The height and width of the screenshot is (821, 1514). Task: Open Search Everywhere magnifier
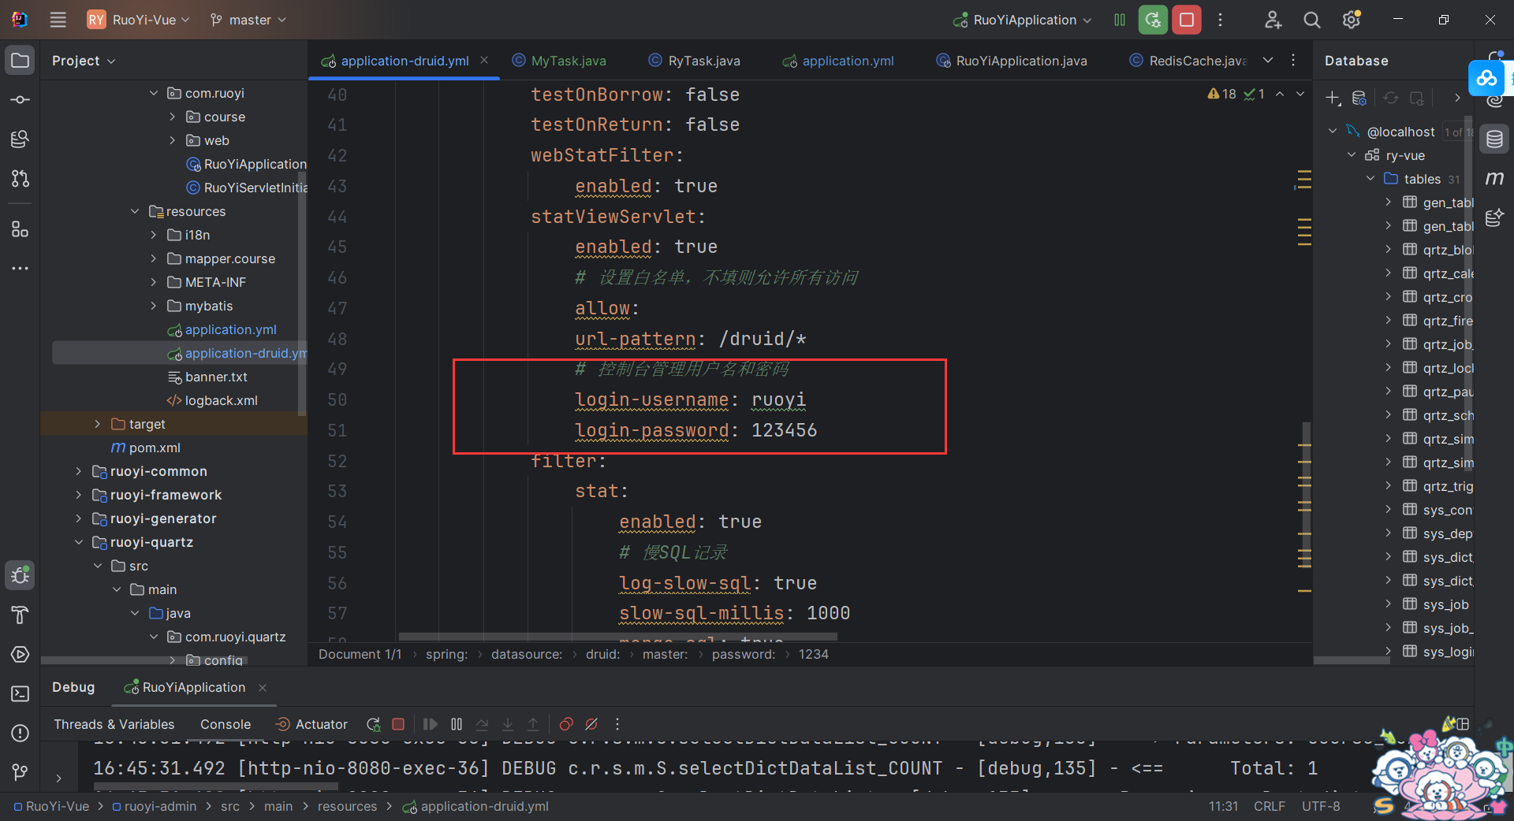pos(1312,20)
